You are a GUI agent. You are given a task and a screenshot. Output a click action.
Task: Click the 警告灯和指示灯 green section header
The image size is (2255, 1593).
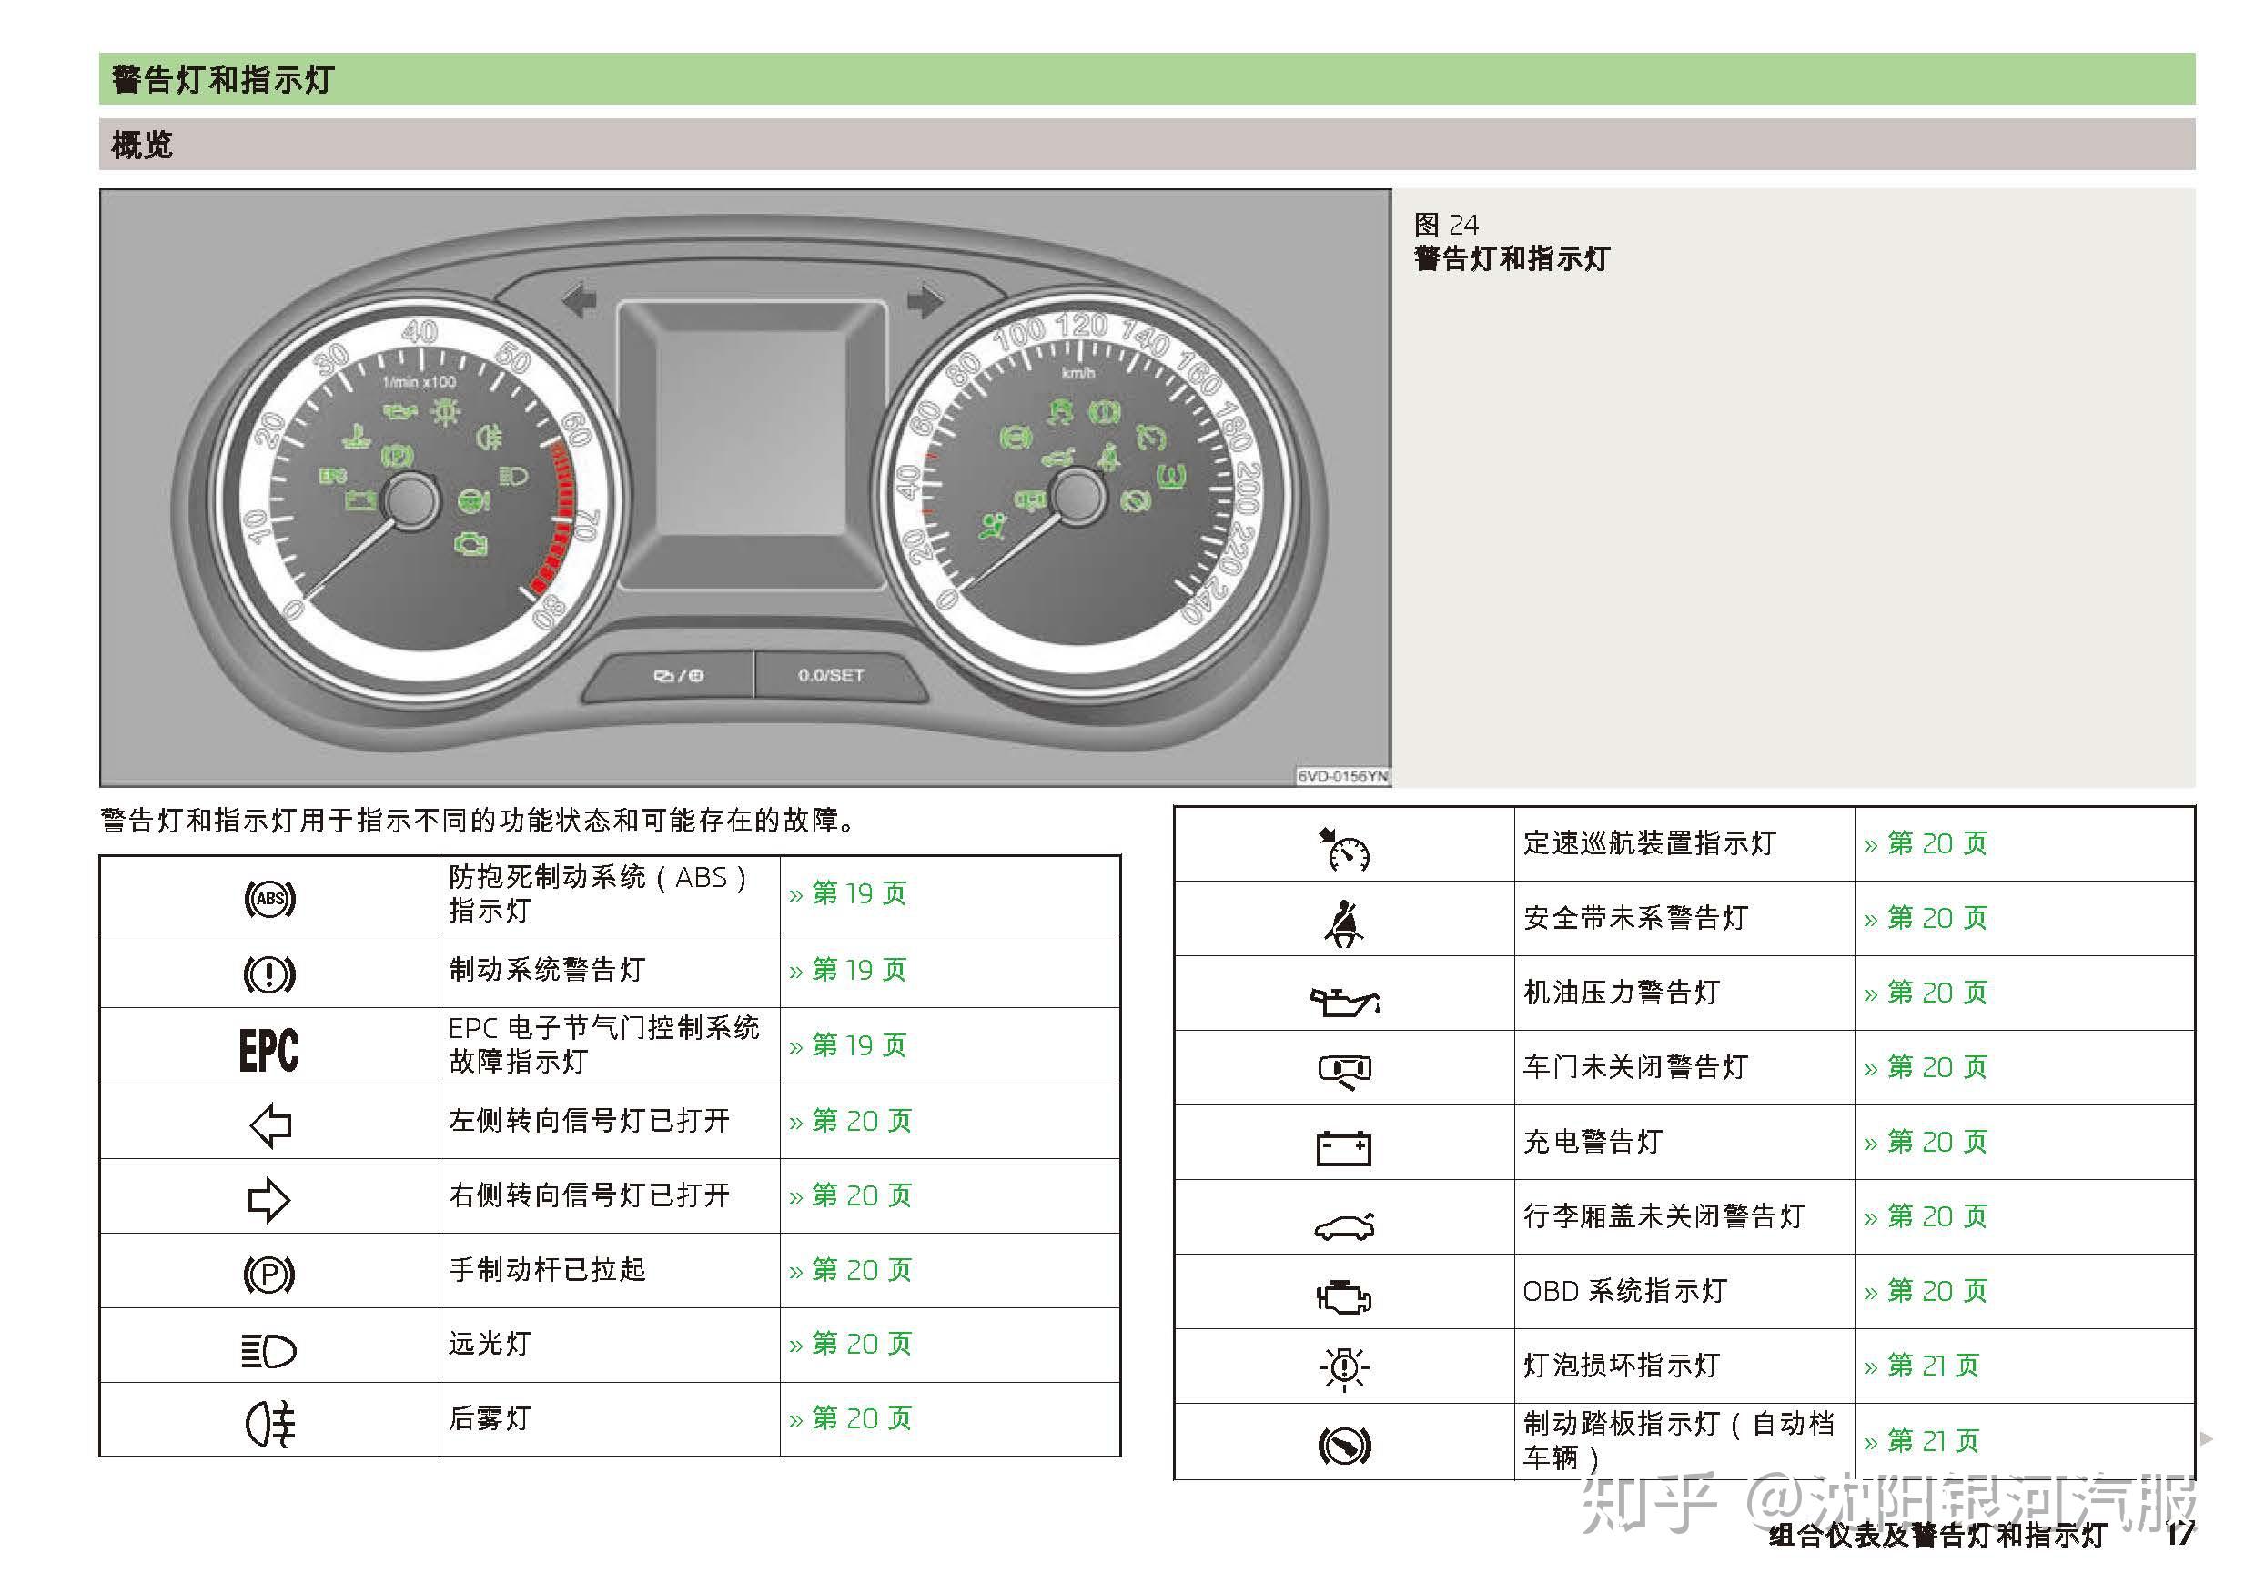point(1148,78)
